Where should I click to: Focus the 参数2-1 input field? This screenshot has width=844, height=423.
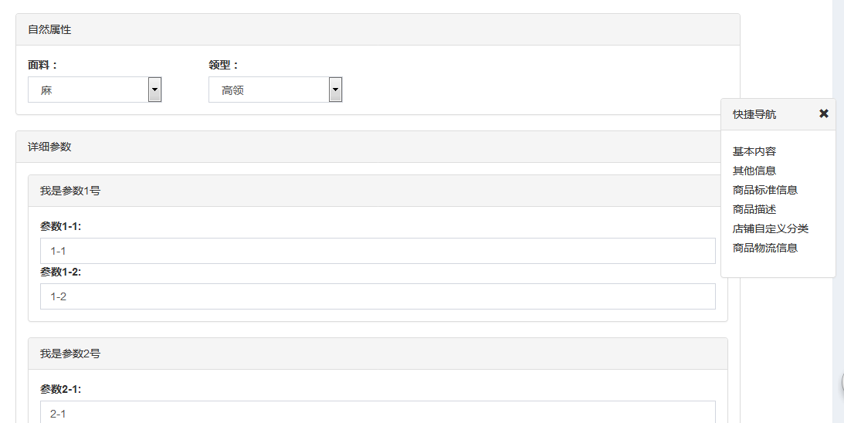coord(378,412)
